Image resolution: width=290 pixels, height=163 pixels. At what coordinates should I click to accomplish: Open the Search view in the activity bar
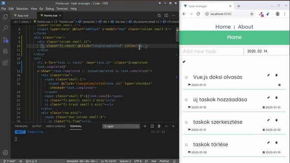(x=5, y=28)
